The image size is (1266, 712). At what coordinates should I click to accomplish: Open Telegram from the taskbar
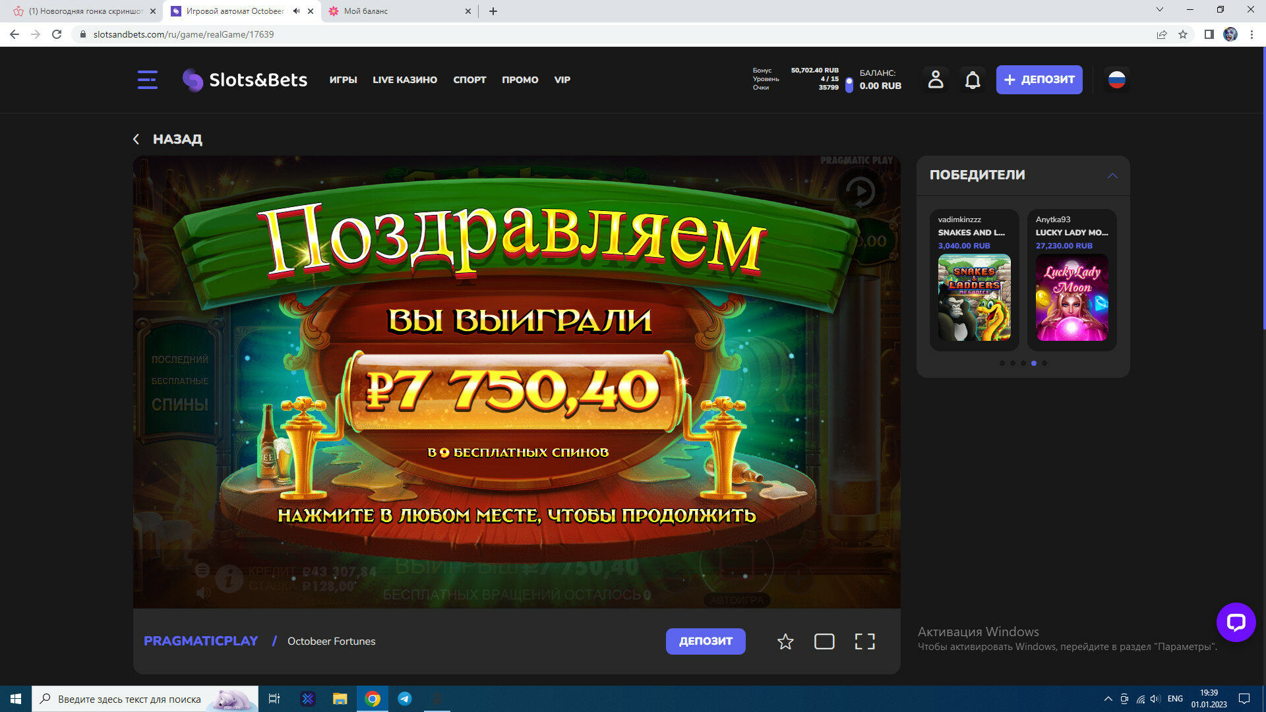[405, 699]
